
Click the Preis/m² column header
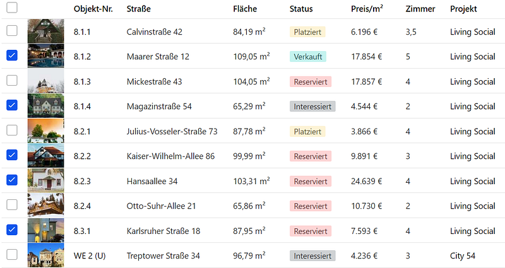click(367, 9)
